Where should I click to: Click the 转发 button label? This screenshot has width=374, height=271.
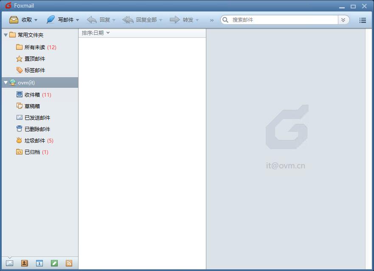(188, 20)
